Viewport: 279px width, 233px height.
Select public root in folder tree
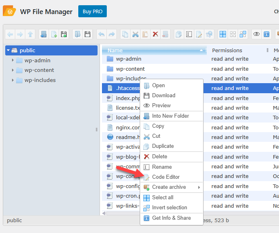pos(51,50)
